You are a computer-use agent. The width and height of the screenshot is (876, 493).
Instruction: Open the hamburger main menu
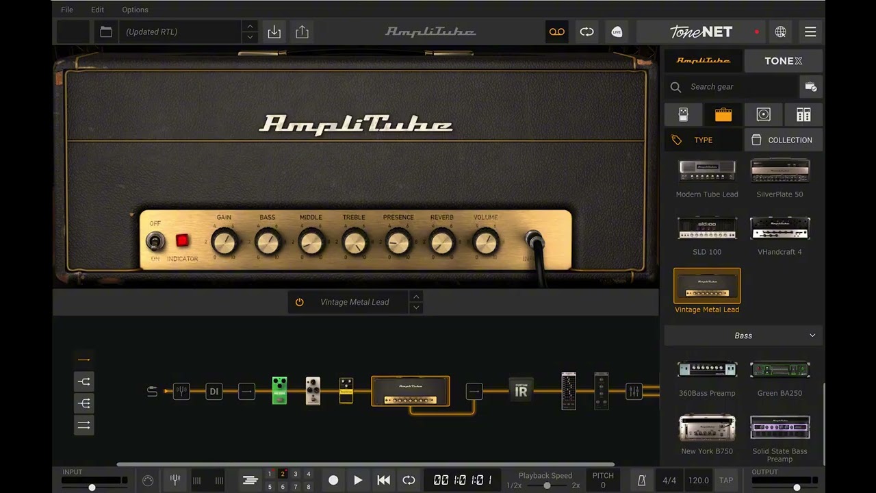click(810, 31)
